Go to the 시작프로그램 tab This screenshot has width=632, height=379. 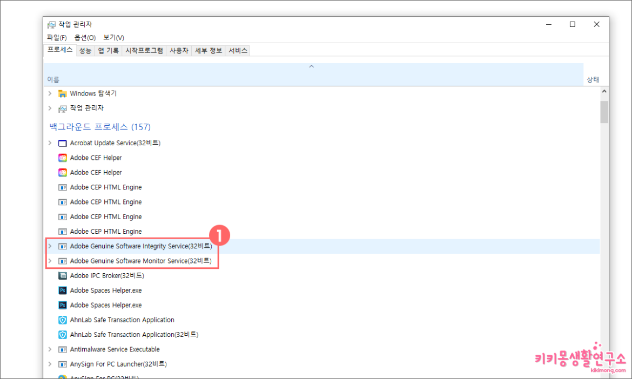(144, 50)
